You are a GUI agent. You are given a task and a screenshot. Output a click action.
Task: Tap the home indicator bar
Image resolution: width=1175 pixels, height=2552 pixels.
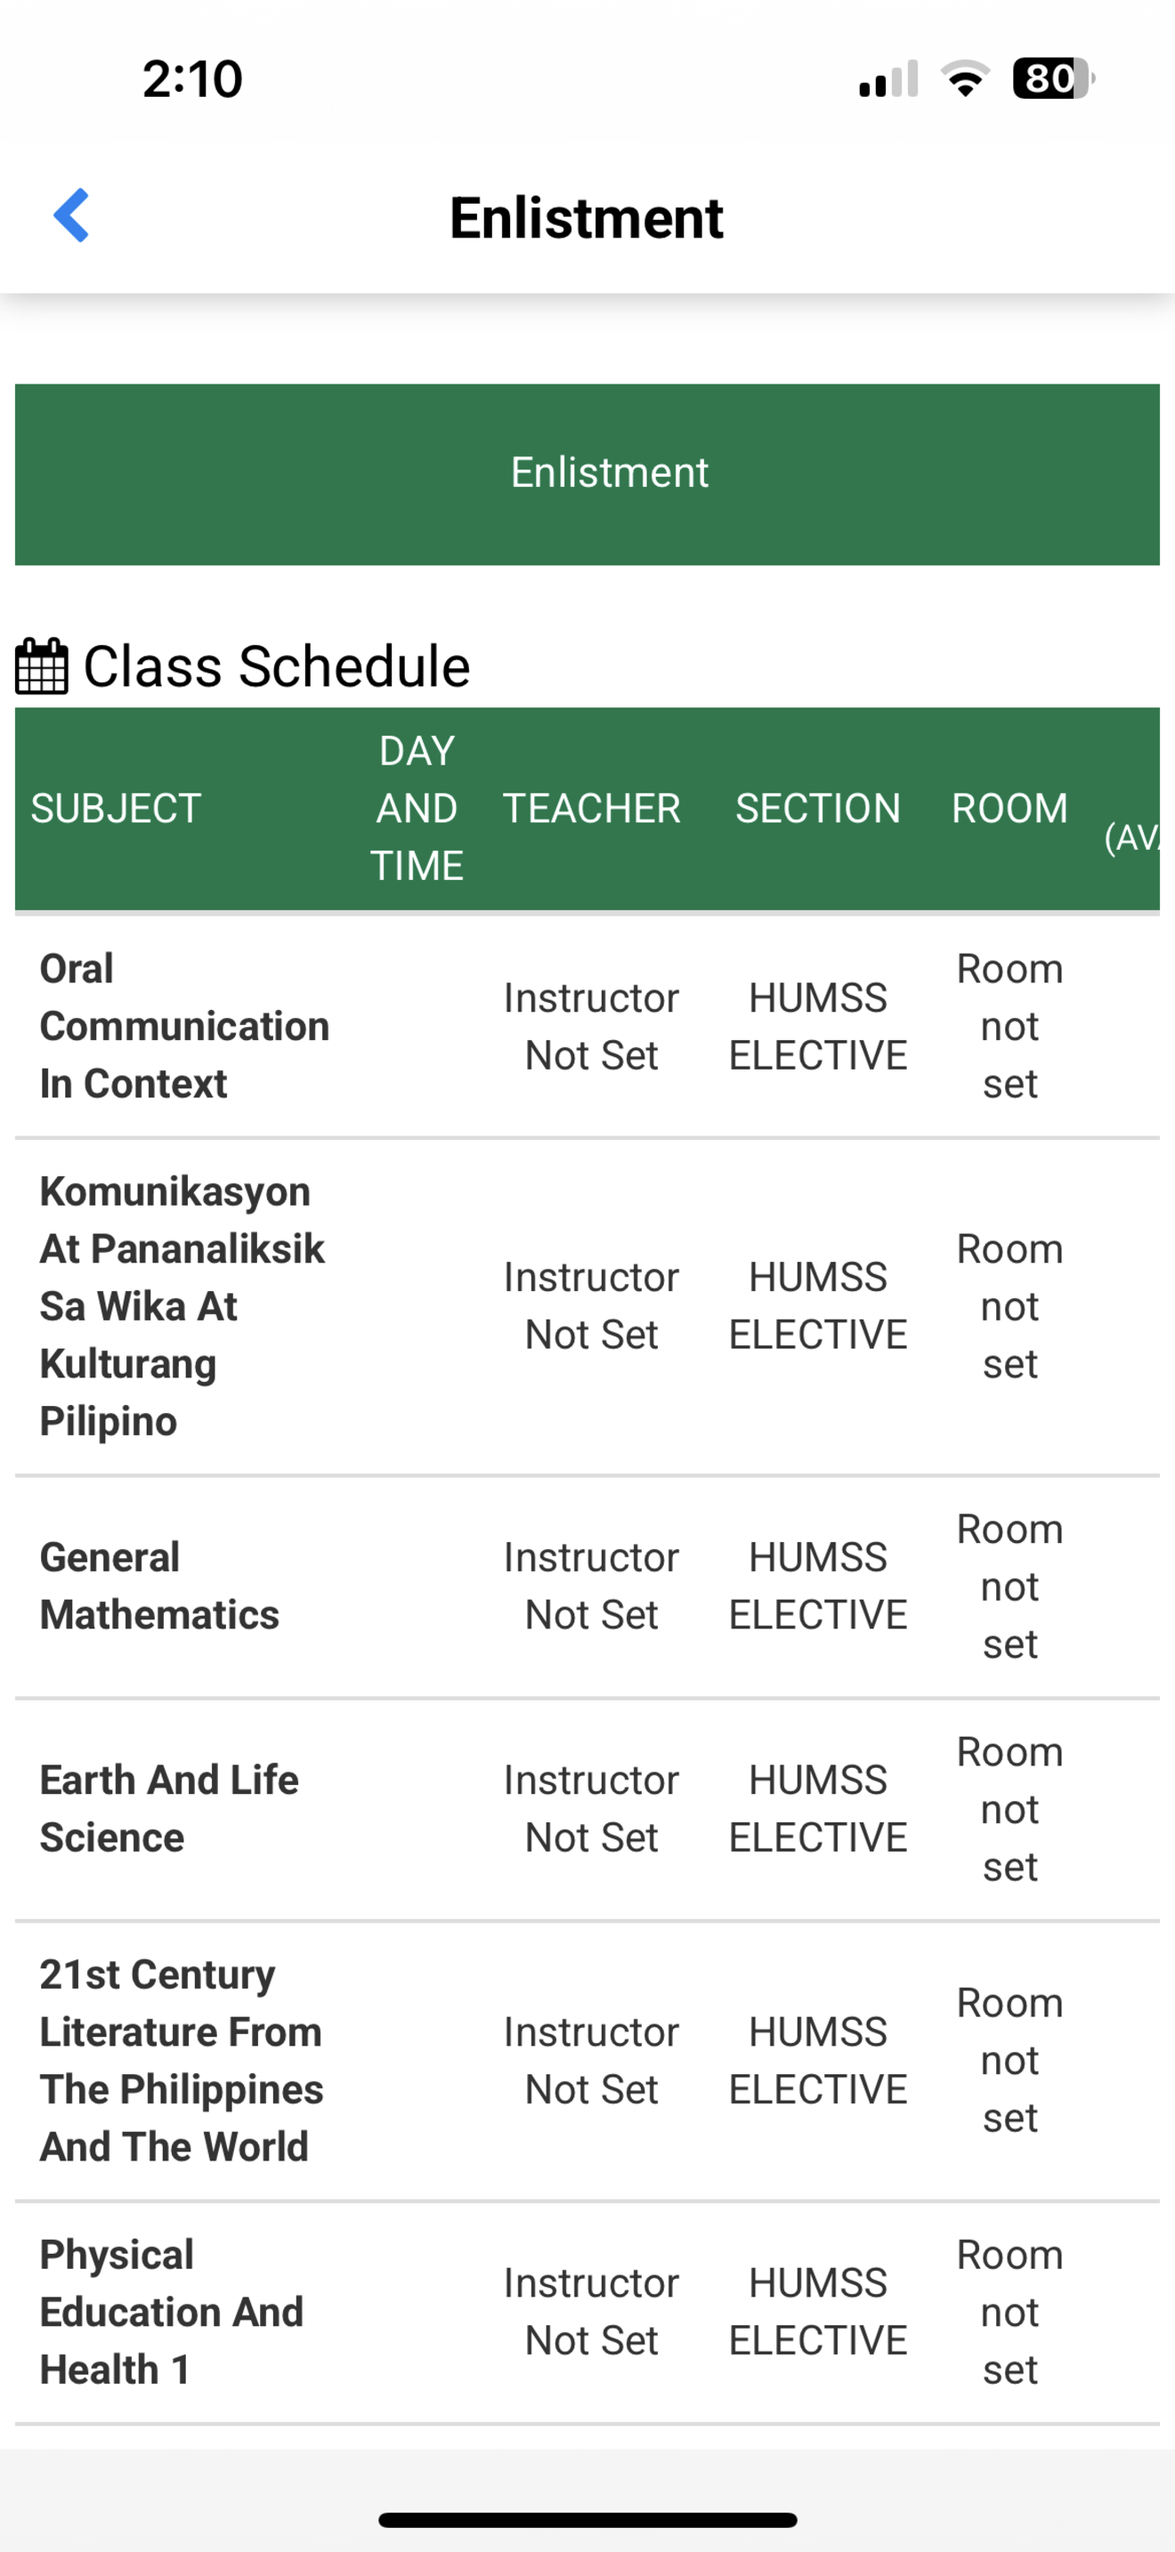[x=587, y=2519]
